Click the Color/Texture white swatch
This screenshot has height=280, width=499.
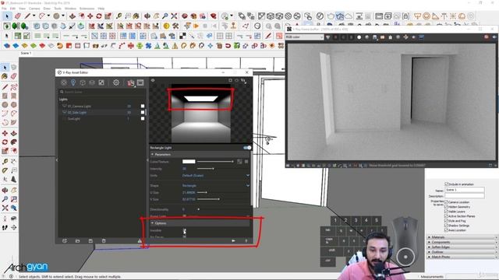pos(189,162)
